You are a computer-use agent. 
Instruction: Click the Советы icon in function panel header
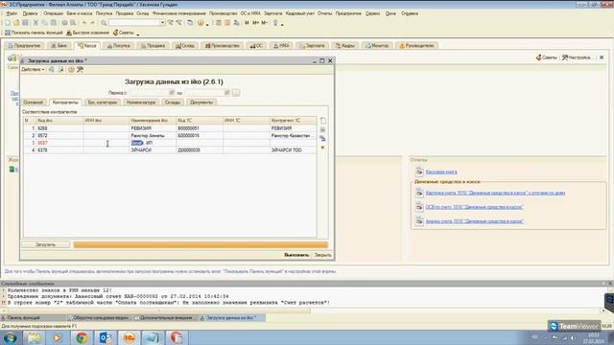pos(546,57)
